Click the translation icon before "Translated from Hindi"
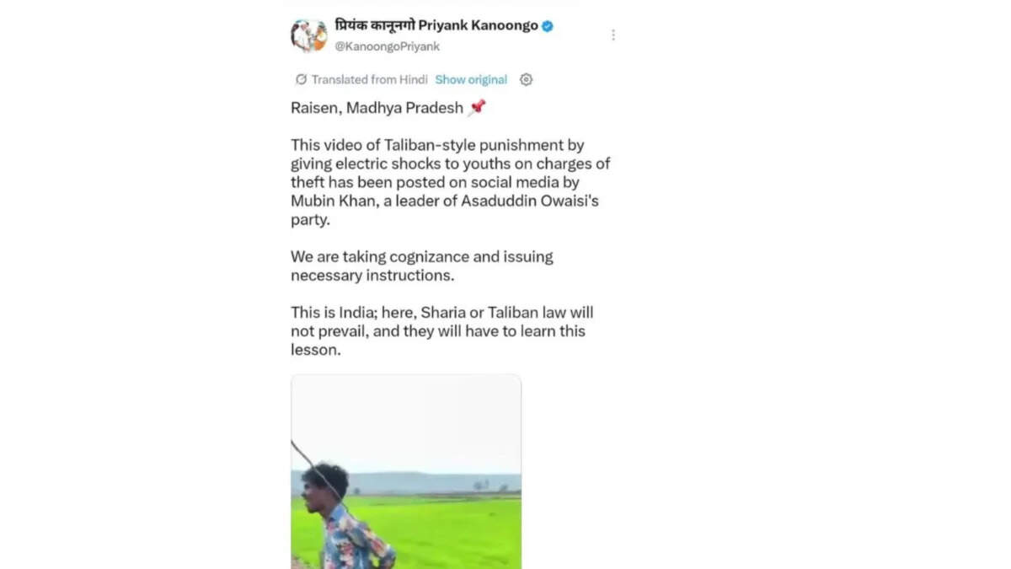1011x569 pixels. click(301, 79)
